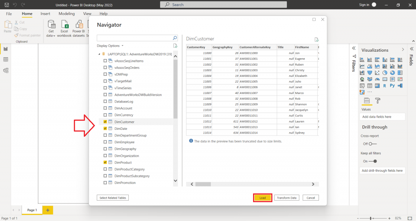Viewport: 416px width, 221px height.
Task: Select the Treemap visualization
Action: pos(400,72)
